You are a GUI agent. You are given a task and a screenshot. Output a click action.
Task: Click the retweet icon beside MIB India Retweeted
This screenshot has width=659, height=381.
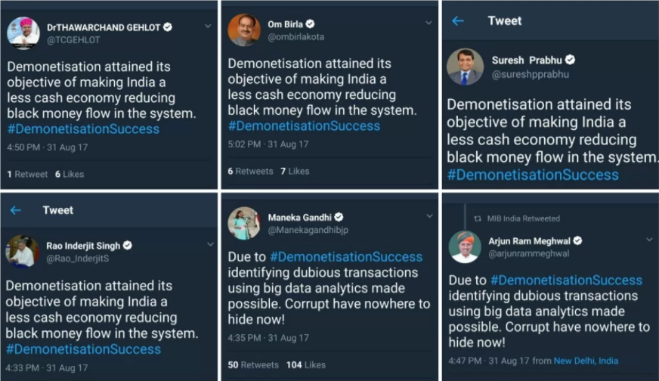point(477,218)
